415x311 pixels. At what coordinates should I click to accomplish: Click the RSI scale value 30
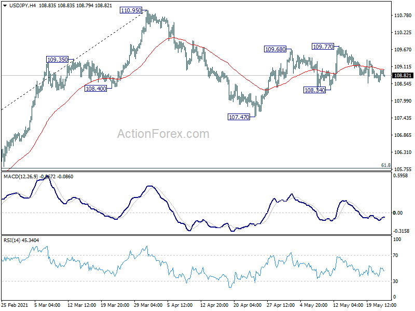point(395,281)
